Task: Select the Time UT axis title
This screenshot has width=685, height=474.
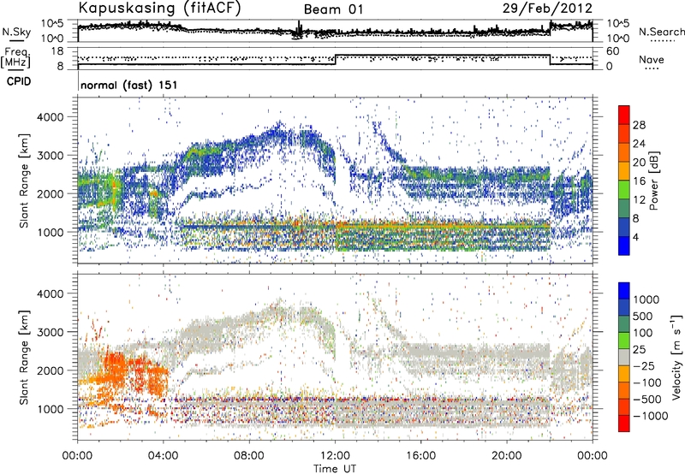Action: [x=335, y=469]
